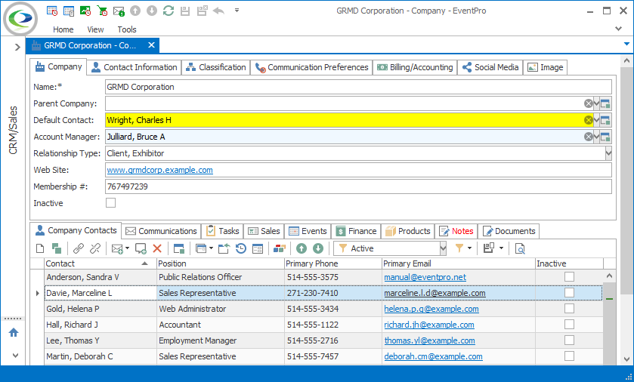Toggle Inactive checkbox for Davie, Marceline L
This screenshot has height=382, width=634.
coord(569,292)
